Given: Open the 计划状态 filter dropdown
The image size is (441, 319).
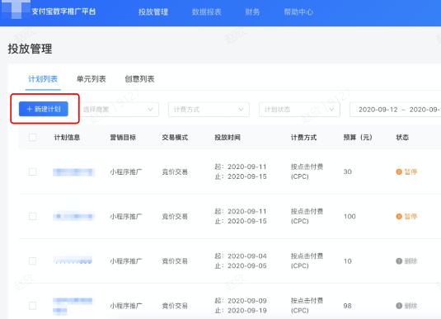Looking at the screenshot, I should coord(299,110).
